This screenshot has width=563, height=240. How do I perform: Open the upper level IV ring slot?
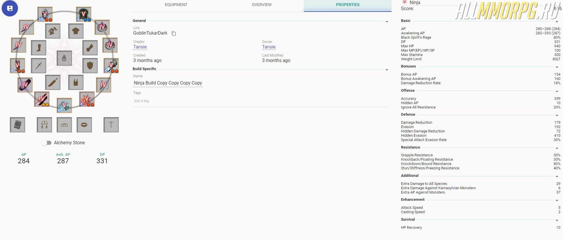(102, 27)
